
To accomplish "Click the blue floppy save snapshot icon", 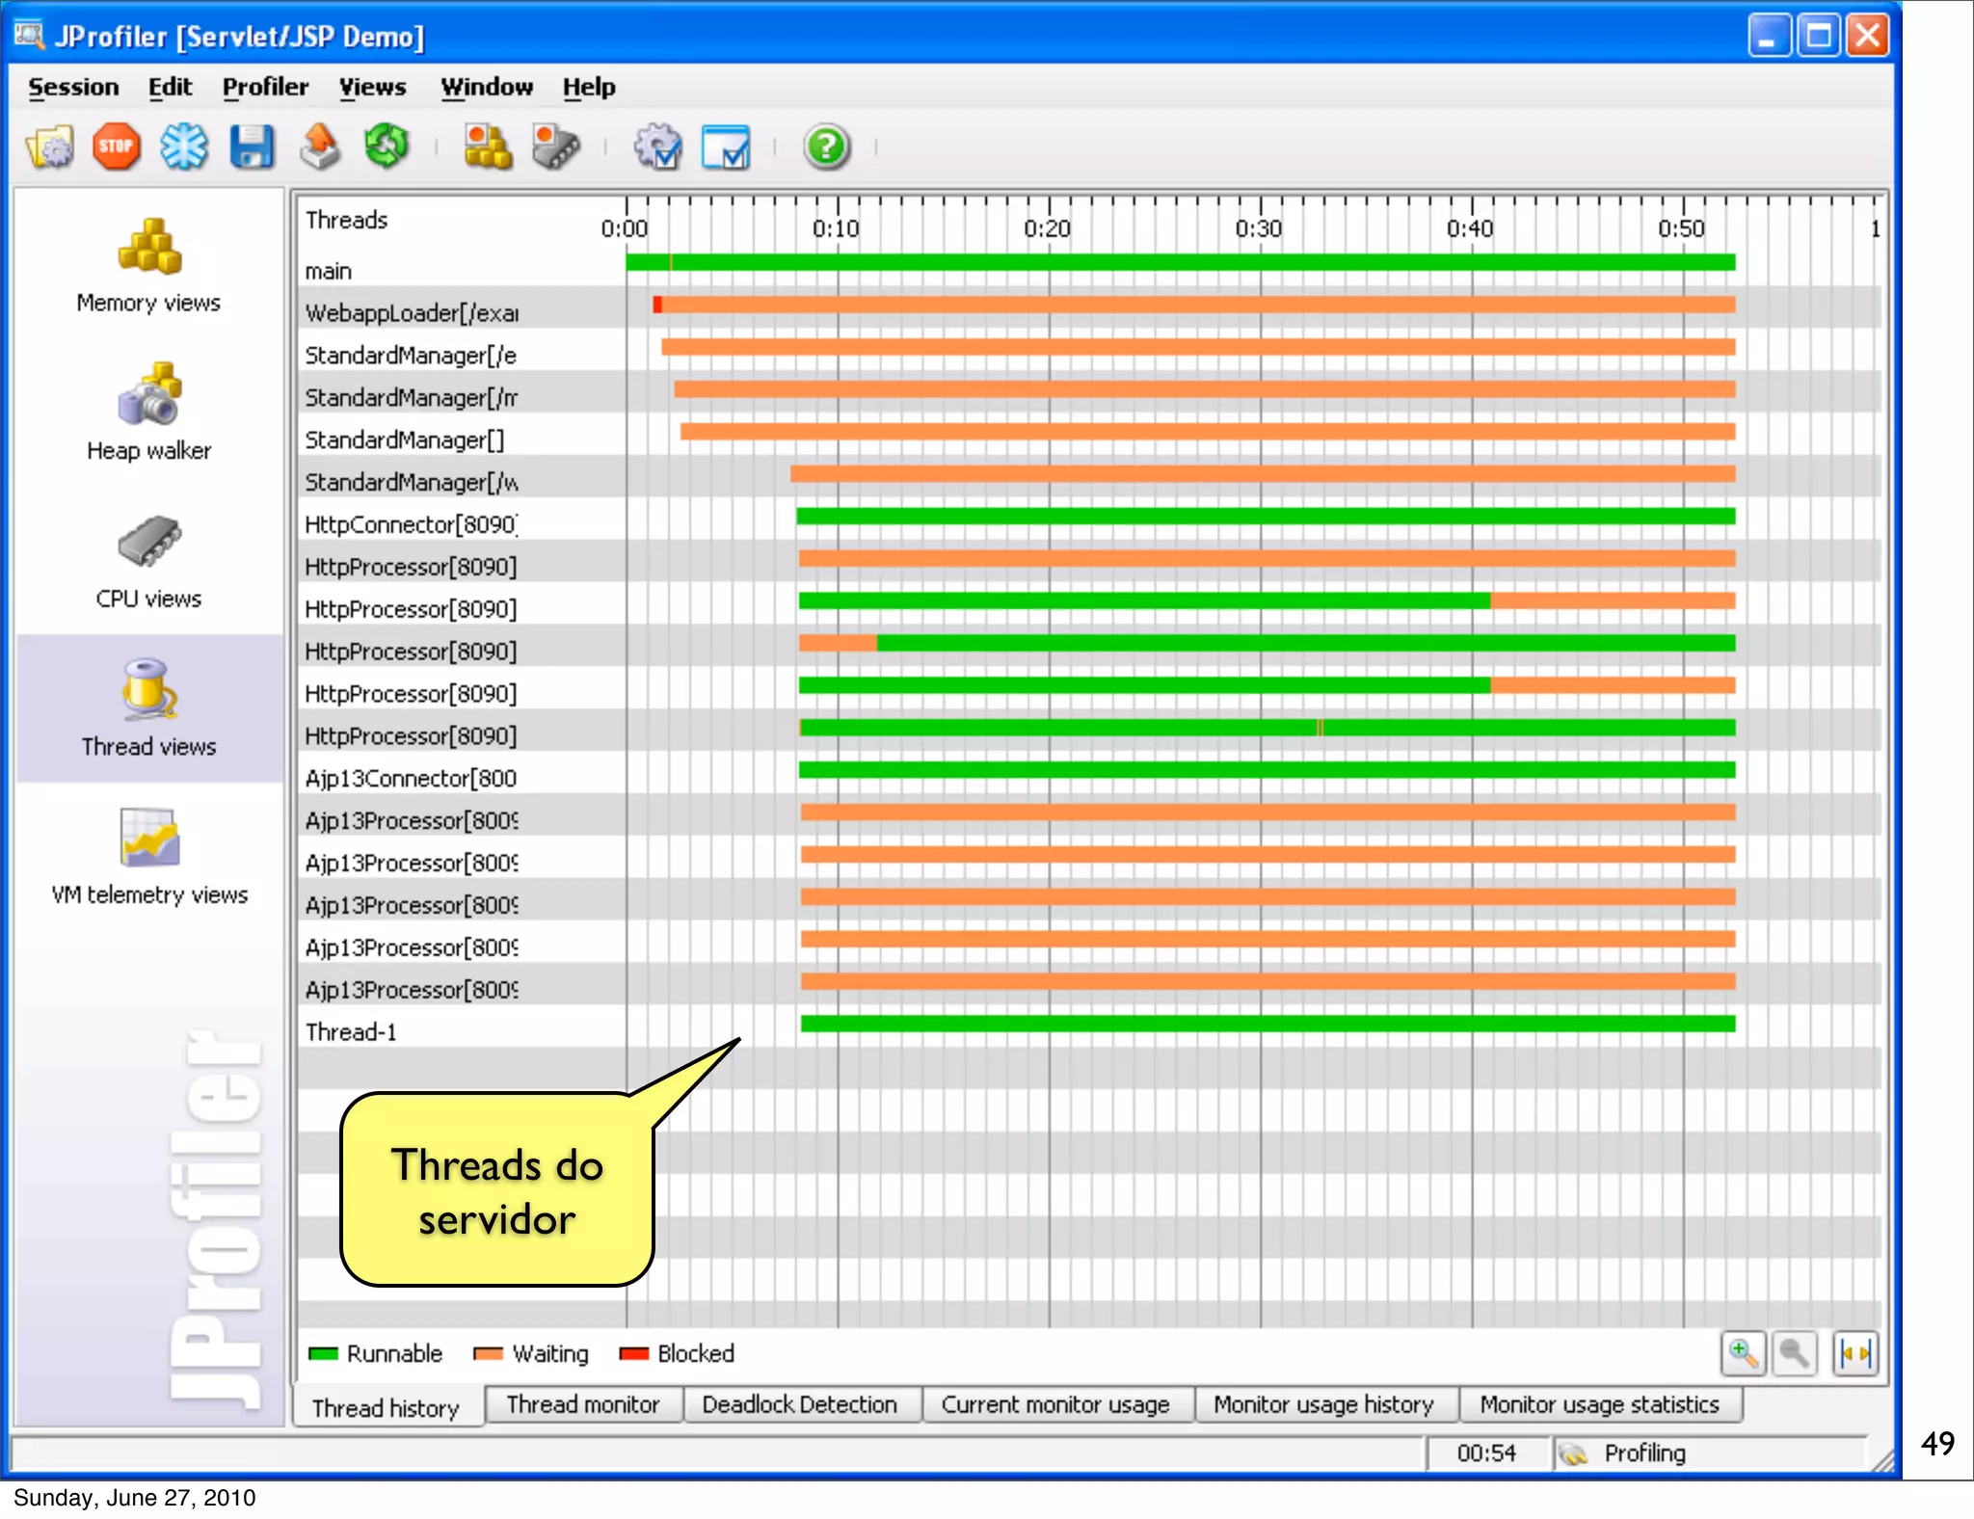I will 252,147.
